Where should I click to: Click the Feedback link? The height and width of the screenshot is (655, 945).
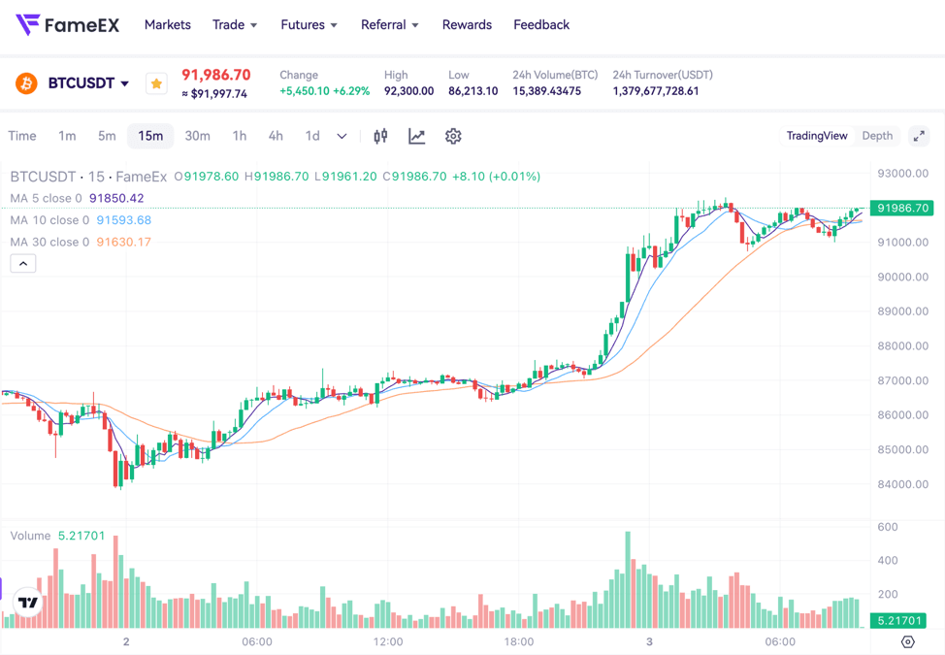coord(541,25)
